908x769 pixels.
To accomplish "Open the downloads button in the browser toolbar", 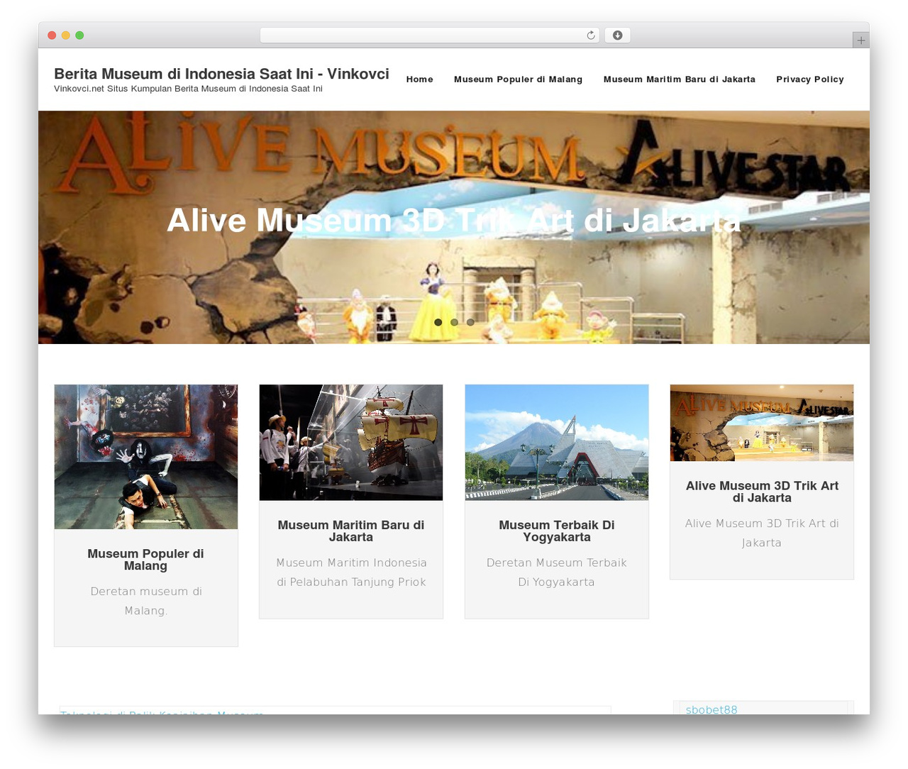I will tap(617, 35).
